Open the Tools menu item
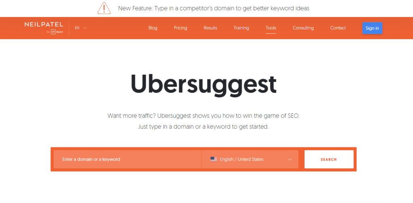The width and height of the screenshot is (413, 203). click(x=271, y=28)
